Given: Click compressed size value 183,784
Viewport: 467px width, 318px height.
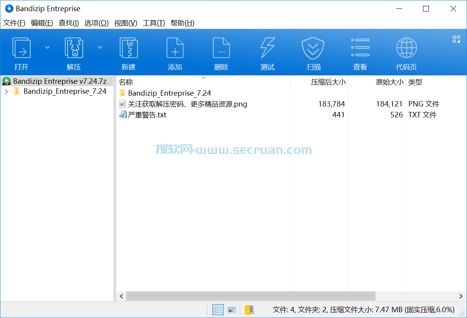Looking at the screenshot, I should pos(332,104).
